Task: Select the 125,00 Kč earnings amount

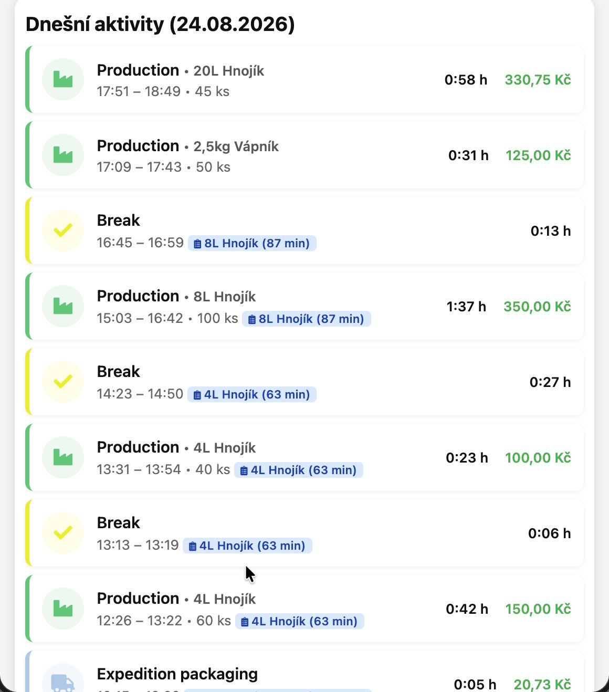Action: (538, 155)
